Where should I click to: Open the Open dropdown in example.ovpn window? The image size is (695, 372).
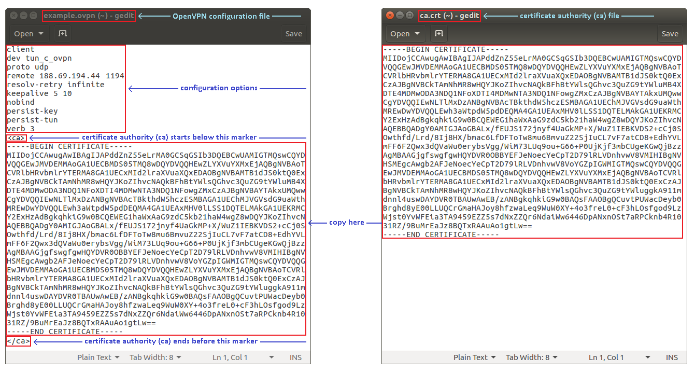coord(29,34)
